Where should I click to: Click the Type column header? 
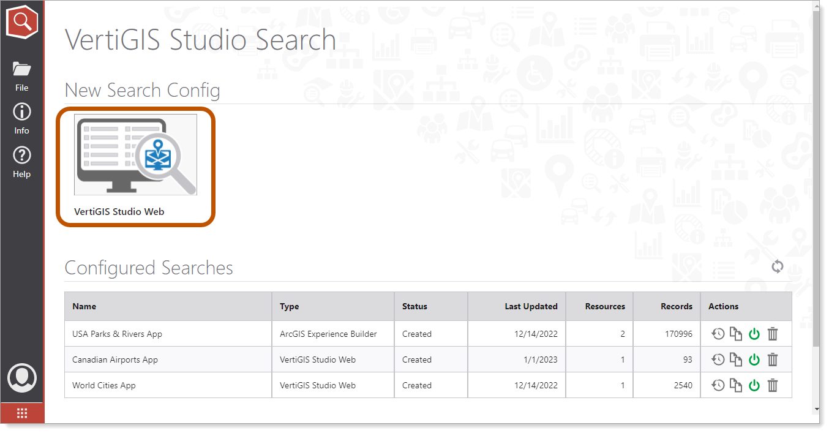click(x=333, y=306)
